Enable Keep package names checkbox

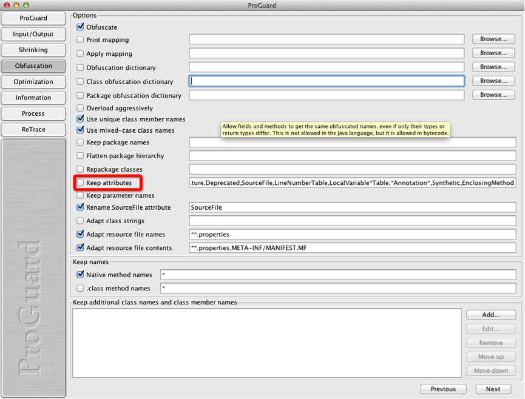tap(80, 142)
